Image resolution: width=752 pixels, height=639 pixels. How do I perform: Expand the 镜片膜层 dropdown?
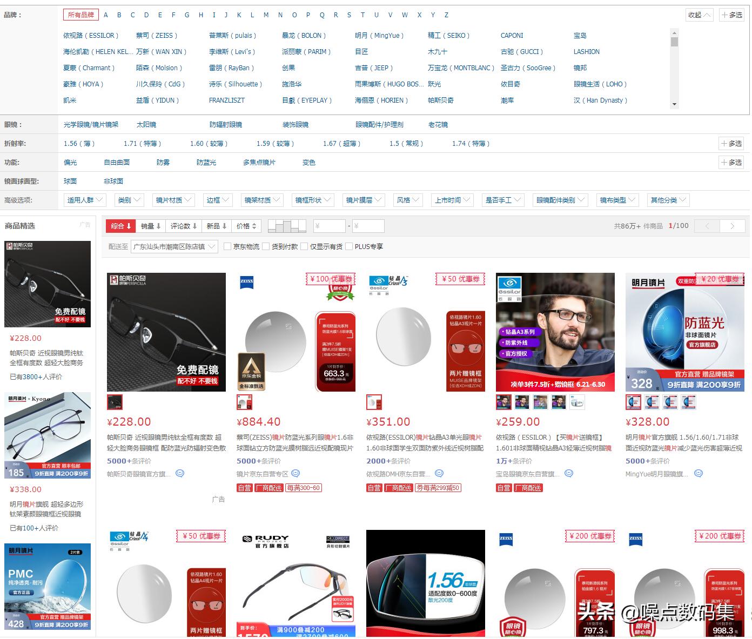tap(364, 200)
